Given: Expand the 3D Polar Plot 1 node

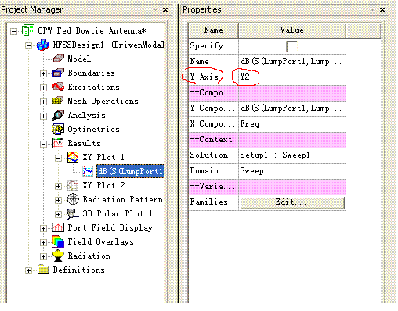Looking at the screenshot, I should (x=59, y=214).
